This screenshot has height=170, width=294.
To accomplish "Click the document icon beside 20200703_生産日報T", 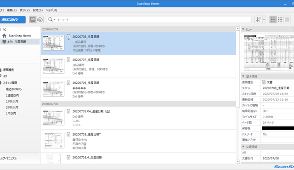I will [68, 134].
